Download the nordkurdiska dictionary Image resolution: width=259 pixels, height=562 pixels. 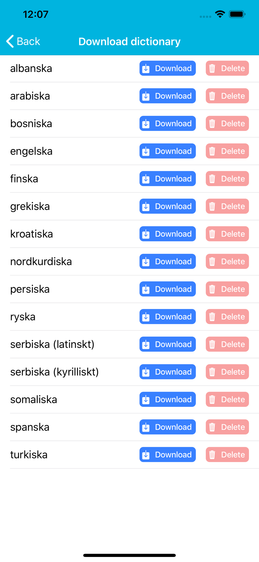point(168,261)
